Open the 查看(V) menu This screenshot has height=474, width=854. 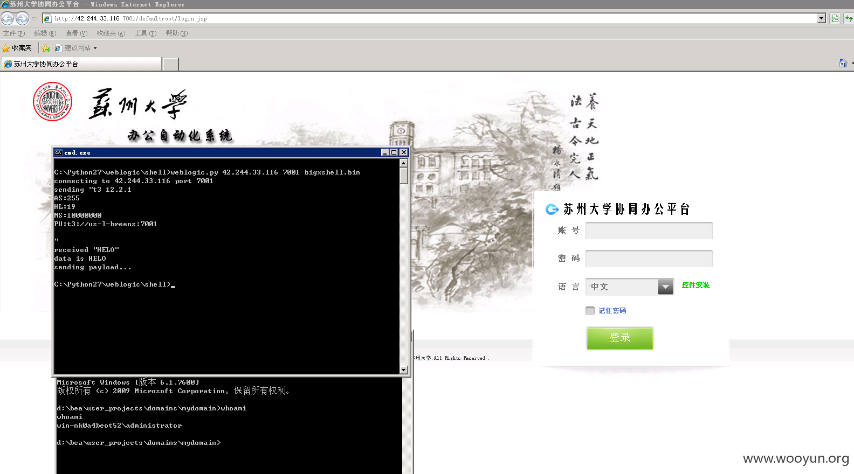click(77, 33)
